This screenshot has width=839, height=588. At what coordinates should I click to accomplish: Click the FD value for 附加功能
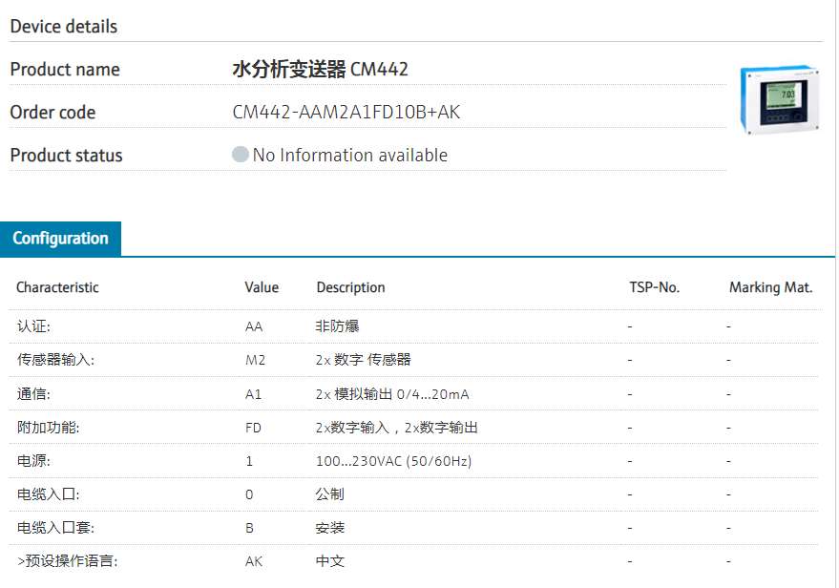pyautogui.click(x=253, y=428)
